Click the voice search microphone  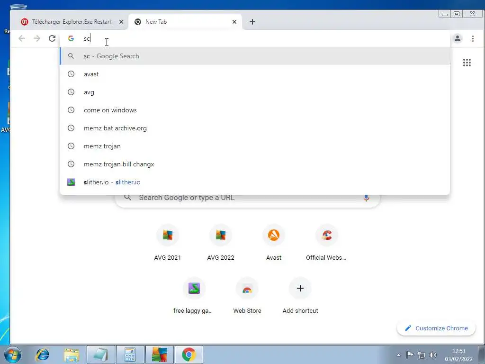point(366,198)
